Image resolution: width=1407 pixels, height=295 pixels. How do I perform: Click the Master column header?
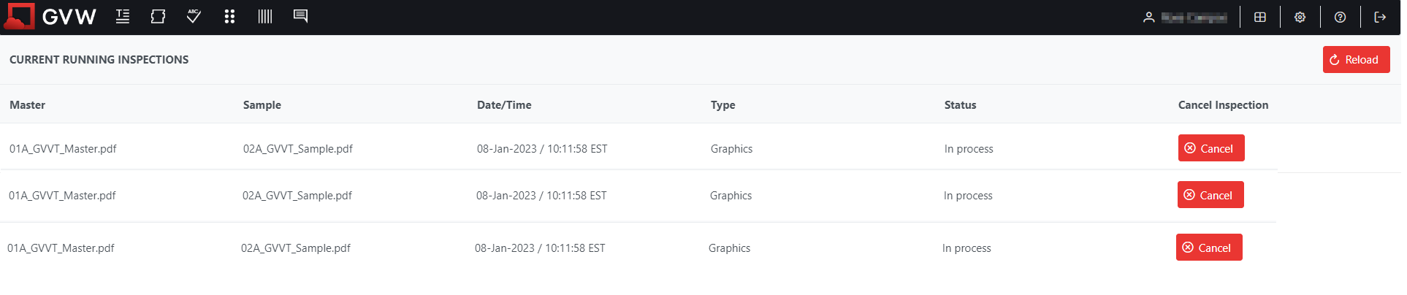(x=28, y=105)
